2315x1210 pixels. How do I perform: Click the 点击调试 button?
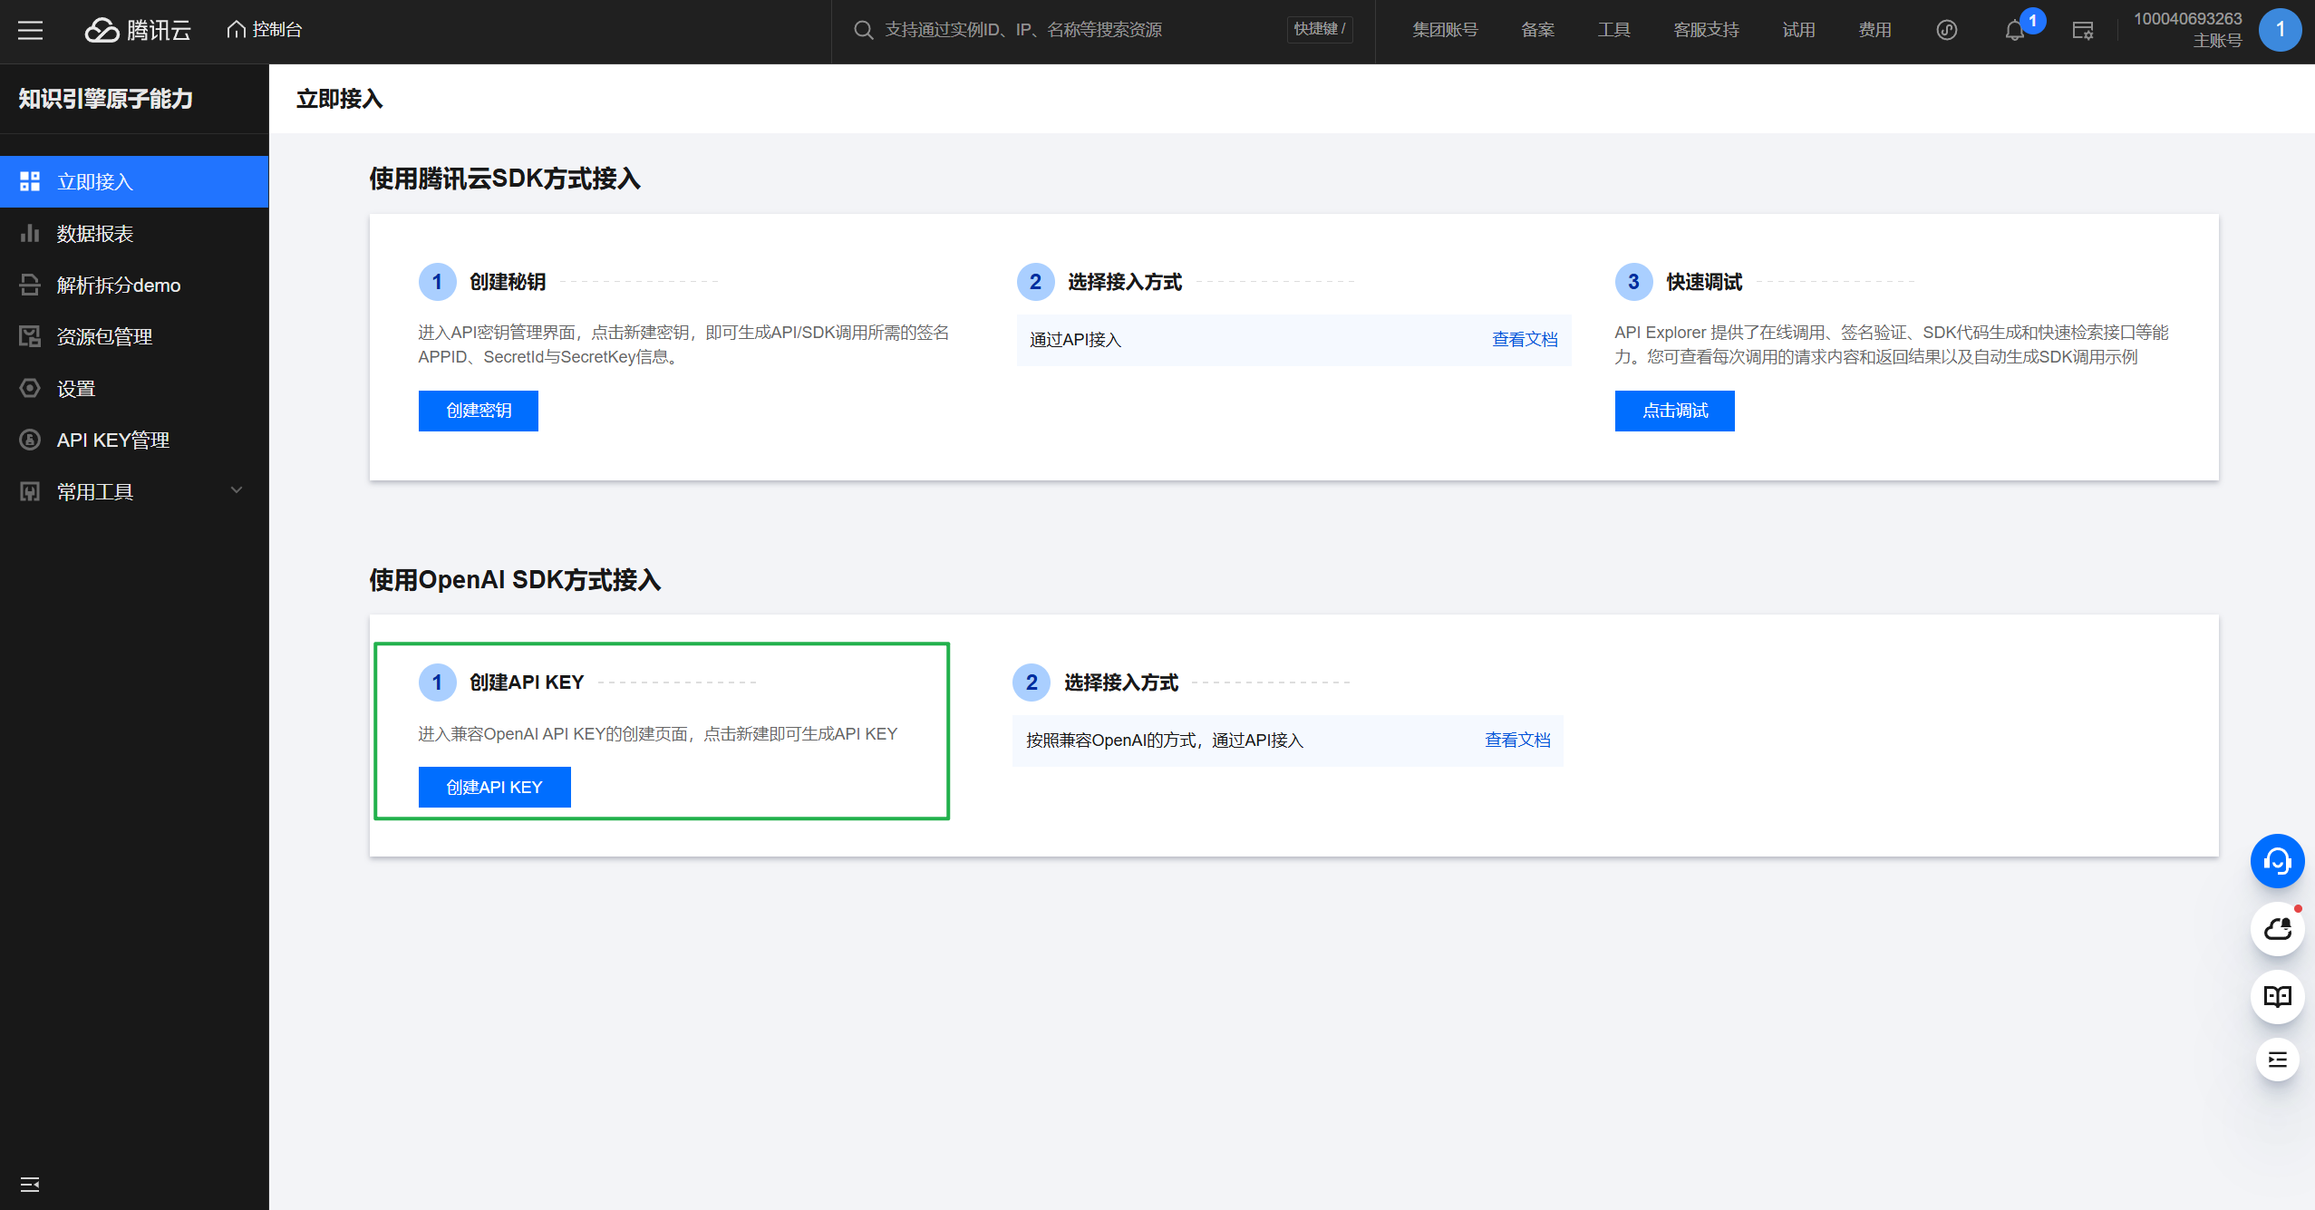click(x=1674, y=411)
